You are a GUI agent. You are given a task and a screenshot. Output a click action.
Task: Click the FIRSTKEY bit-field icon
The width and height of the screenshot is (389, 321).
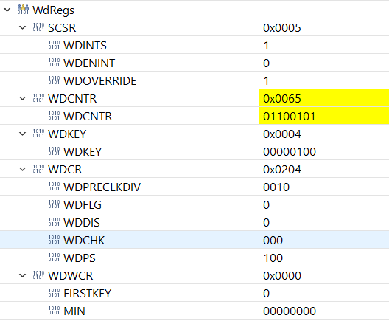(x=54, y=293)
